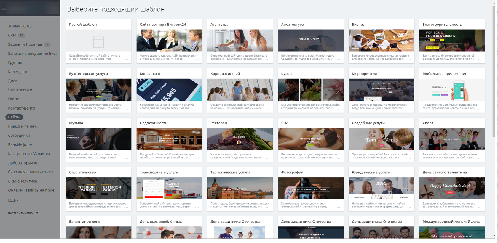Open Календарь in the sidebar
The image size is (498, 243).
18,72
